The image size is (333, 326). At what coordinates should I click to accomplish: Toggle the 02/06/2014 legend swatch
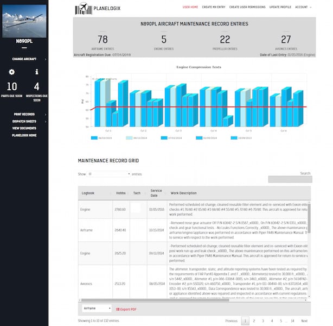coord(199,138)
